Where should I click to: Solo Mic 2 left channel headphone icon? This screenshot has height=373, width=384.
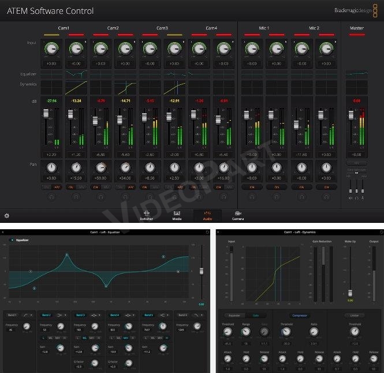point(301,197)
